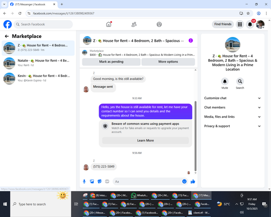The image size is (271, 217).
Task: Open the Chrome profile icon
Action: (259, 14)
